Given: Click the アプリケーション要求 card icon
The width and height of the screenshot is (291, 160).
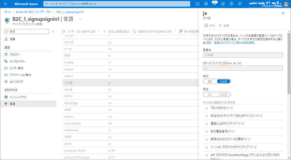Looking at the screenshot, I should (x=6, y=75).
